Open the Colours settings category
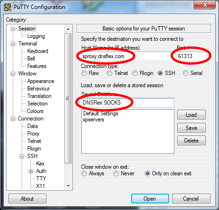 [x=35, y=111]
